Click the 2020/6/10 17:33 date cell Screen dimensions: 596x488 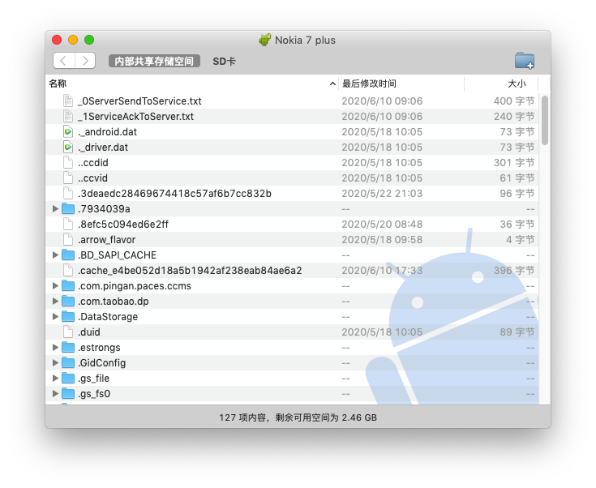tap(382, 271)
